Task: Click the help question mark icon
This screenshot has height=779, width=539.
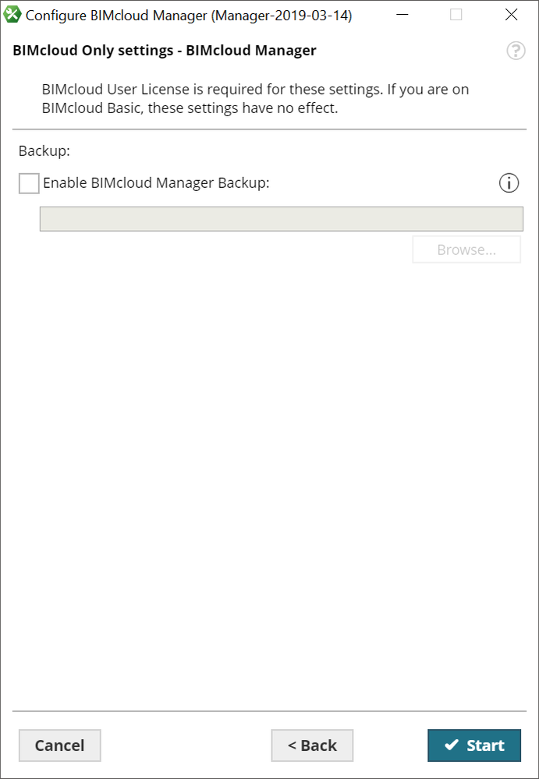Action: [x=516, y=51]
